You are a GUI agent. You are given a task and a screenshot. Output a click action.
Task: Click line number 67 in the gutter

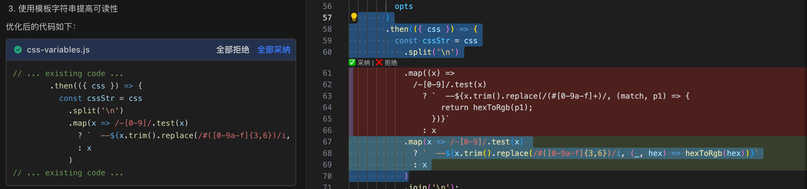(327, 142)
